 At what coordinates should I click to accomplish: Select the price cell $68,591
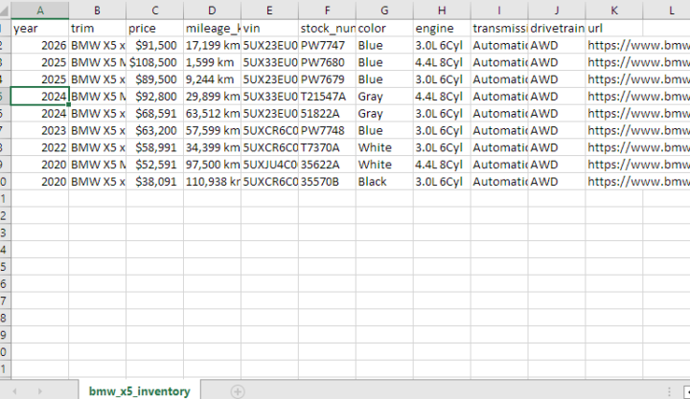[155, 113]
